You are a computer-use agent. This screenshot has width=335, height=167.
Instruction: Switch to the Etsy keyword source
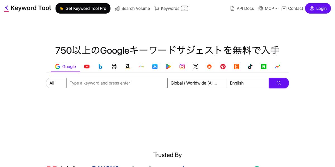[236, 67]
